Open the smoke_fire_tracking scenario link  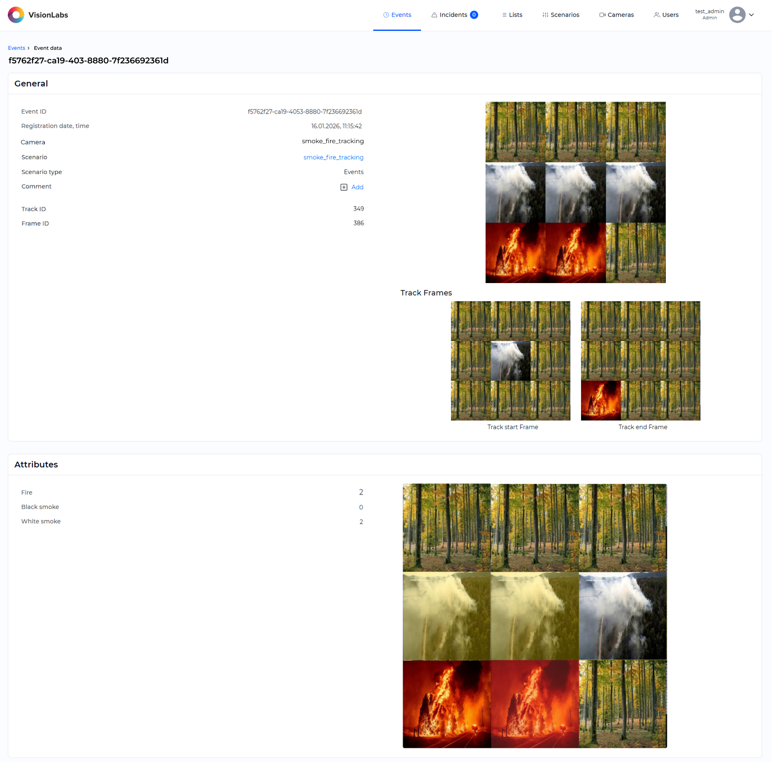(x=333, y=157)
